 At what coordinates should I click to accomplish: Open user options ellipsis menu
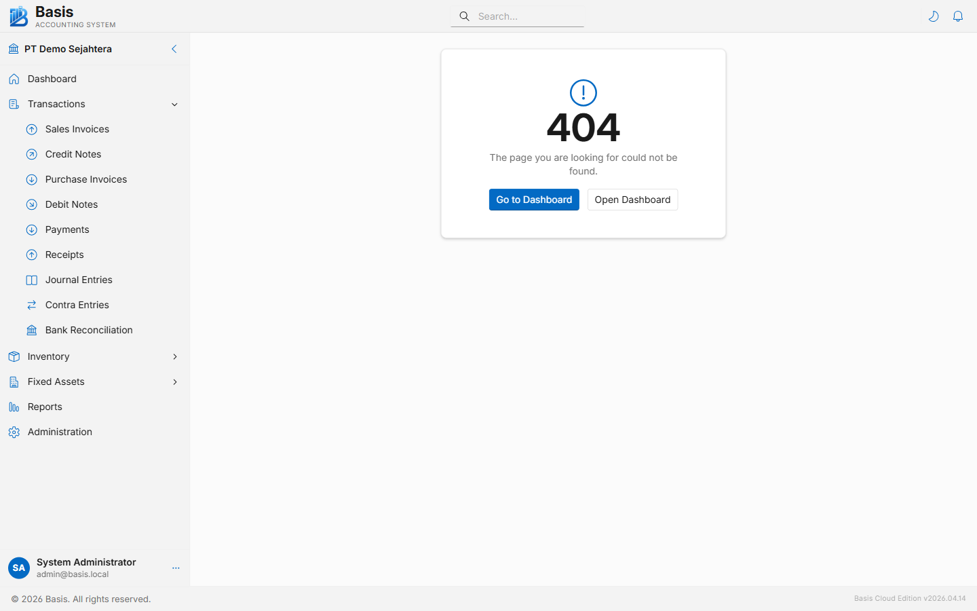click(x=176, y=568)
